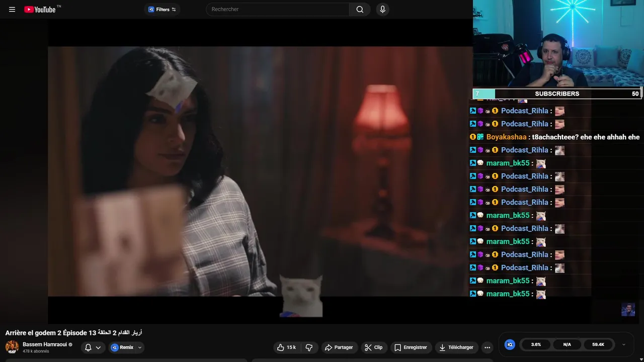
Task: Click the 59.4K vidIQ stat pill
Action: coord(598,344)
